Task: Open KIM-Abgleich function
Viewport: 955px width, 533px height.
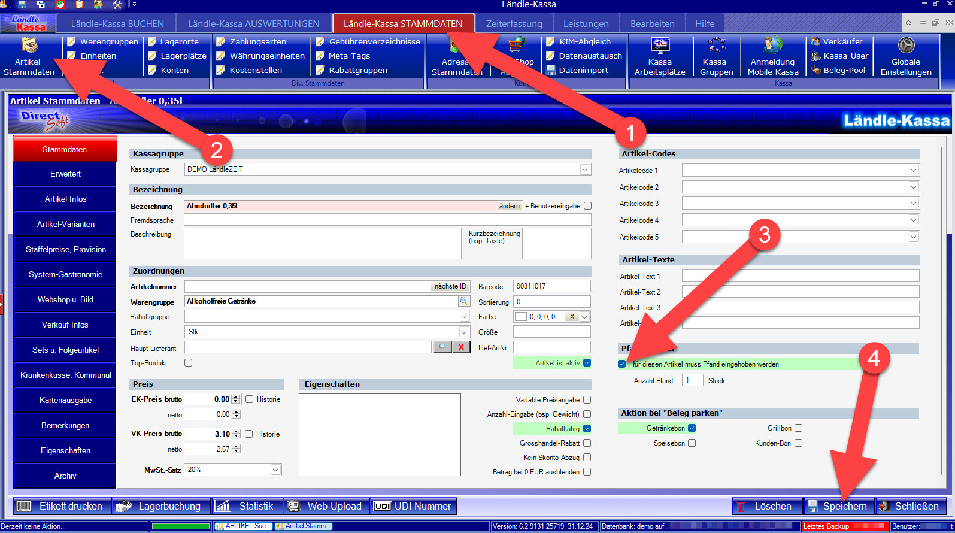Action: coord(578,41)
